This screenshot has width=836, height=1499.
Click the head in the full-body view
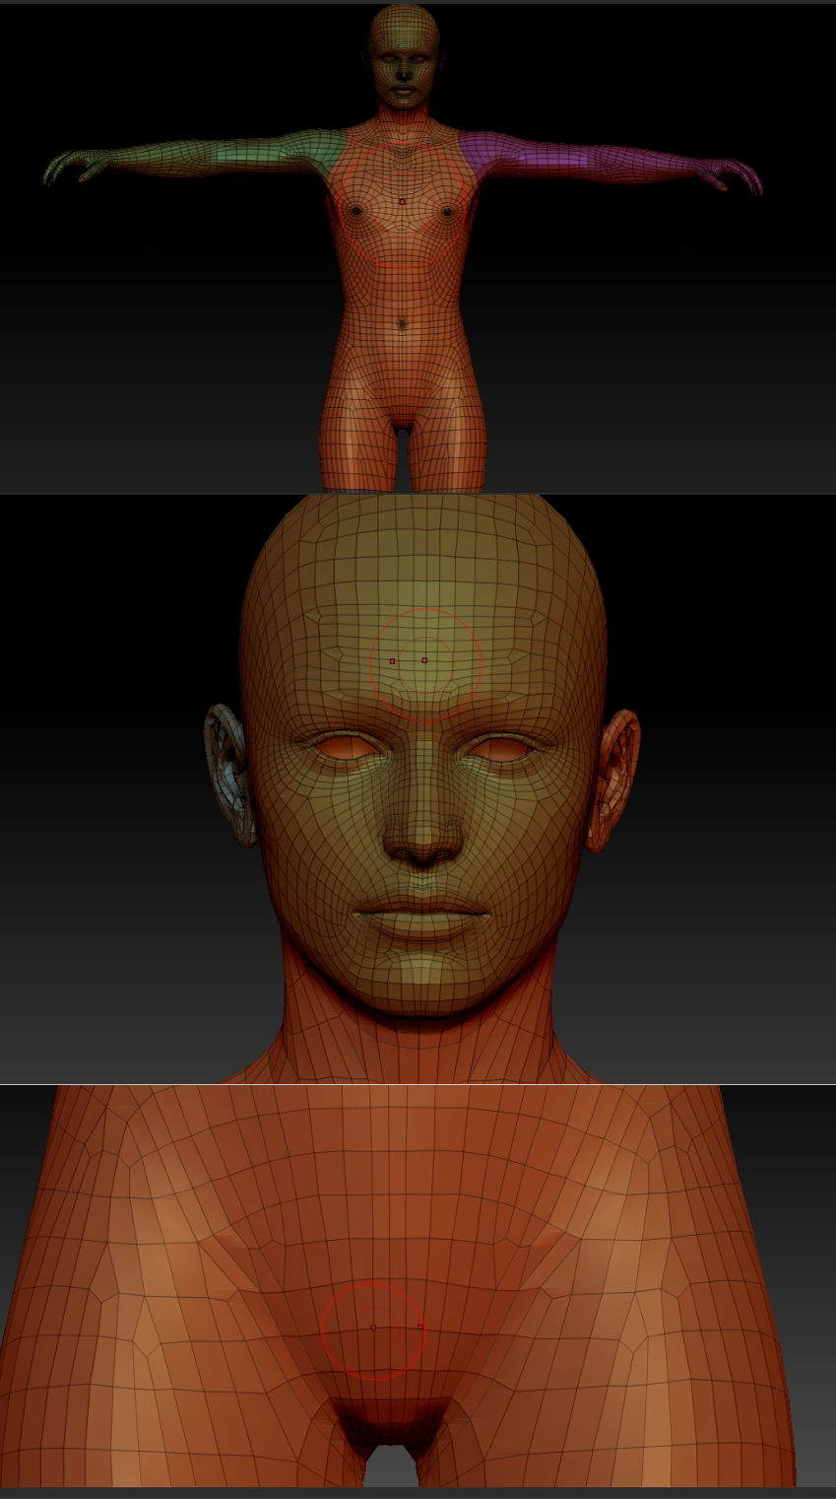pos(404,55)
